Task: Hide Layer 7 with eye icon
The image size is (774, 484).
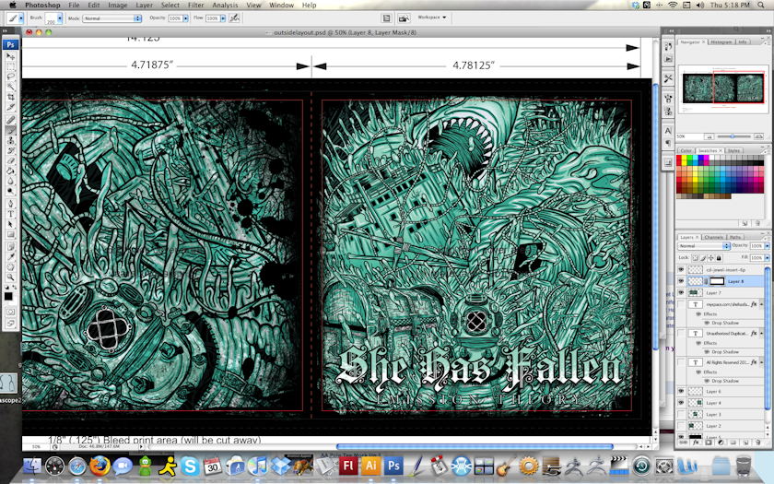Action: [681, 292]
